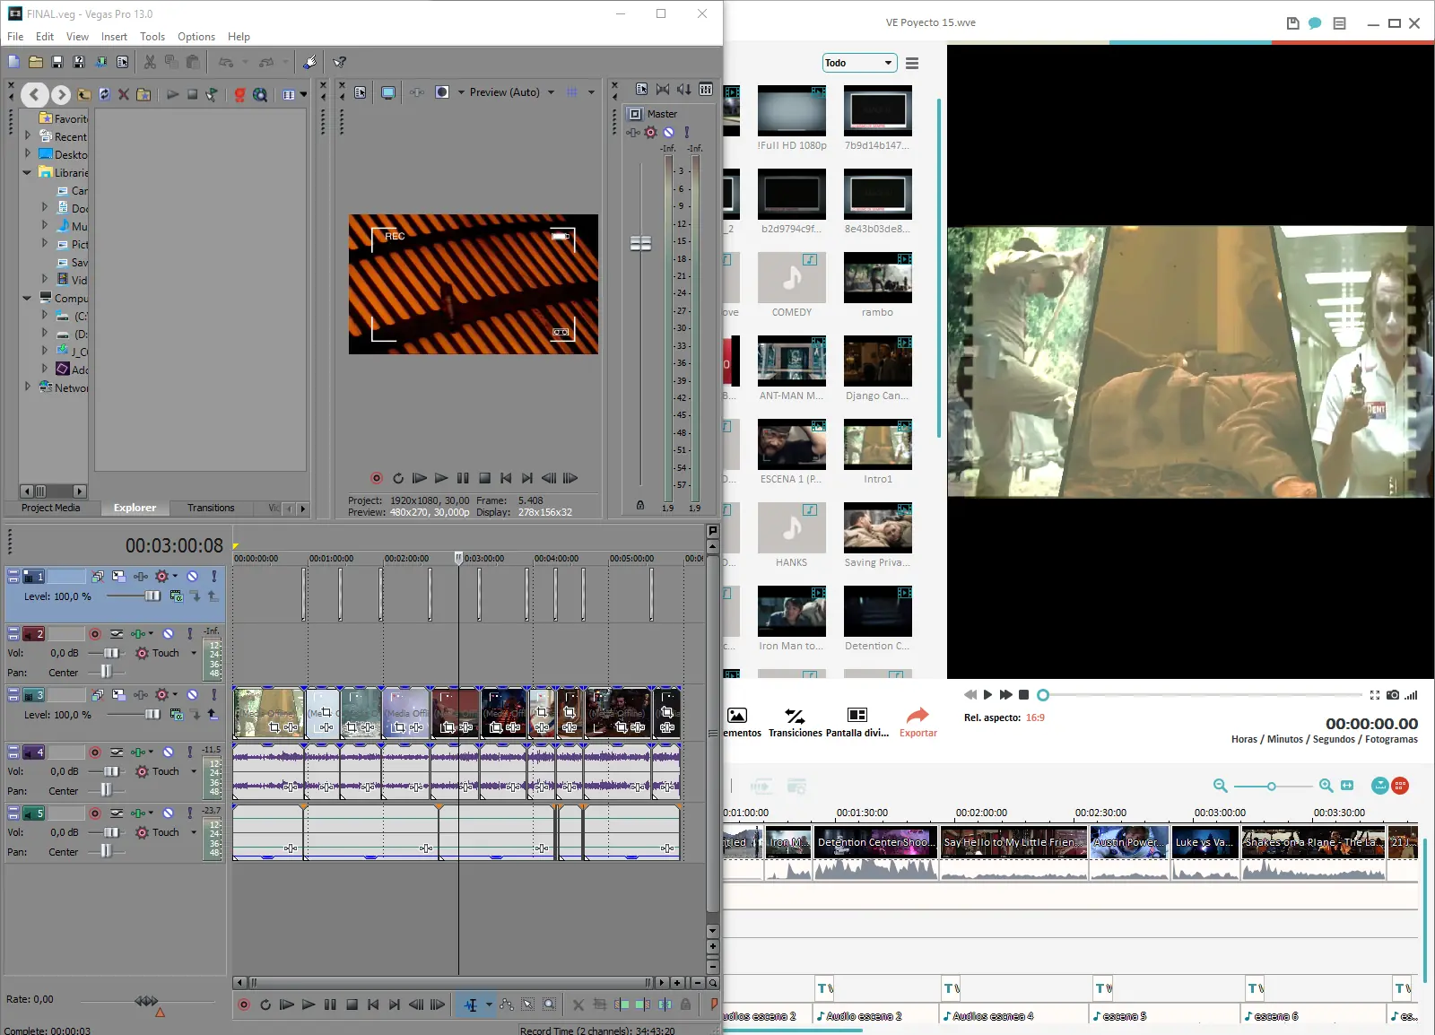This screenshot has height=1035, width=1435.
Task: Click Pantalla divi... button in VideoPad
Action: pos(857,722)
